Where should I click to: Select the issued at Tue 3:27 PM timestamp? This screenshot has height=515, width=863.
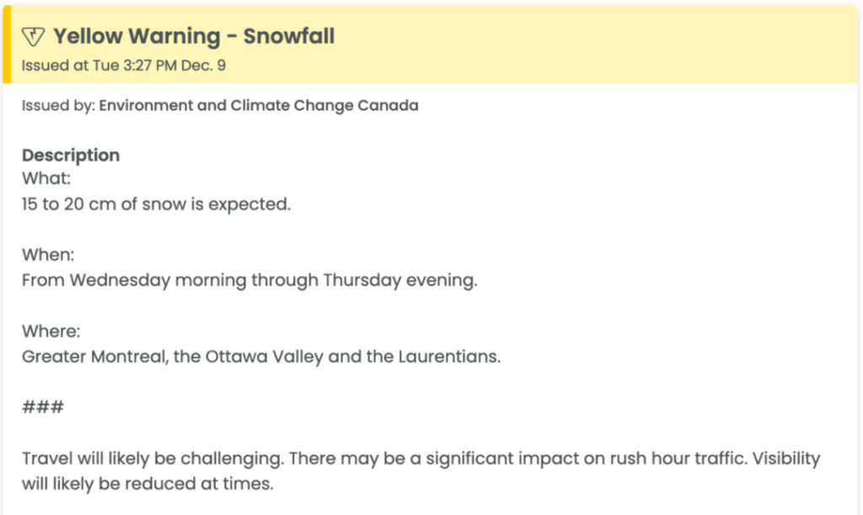point(124,66)
